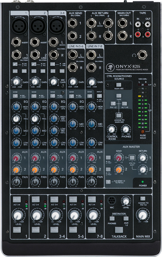Click the talkback LEVEL knob
Image resolution: width=162 pixels, height=257 pixels.
pyautogui.click(x=126, y=201)
